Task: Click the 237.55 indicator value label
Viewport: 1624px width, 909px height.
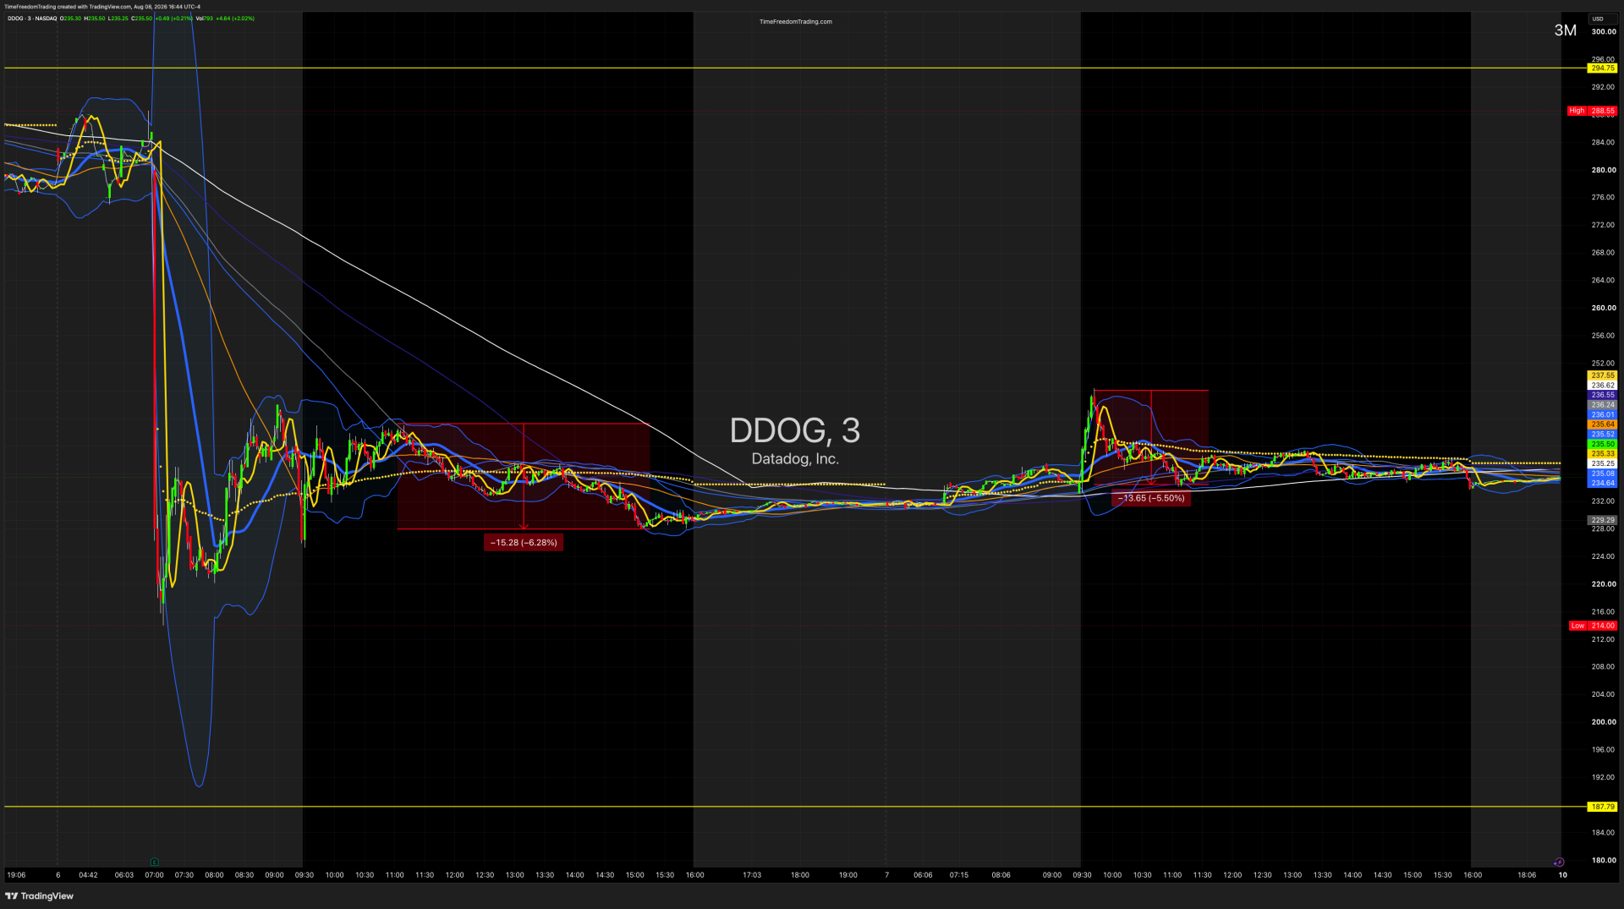Action: pyautogui.click(x=1603, y=375)
